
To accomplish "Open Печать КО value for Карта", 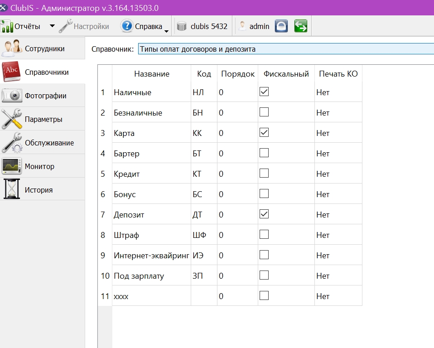I will click(338, 133).
